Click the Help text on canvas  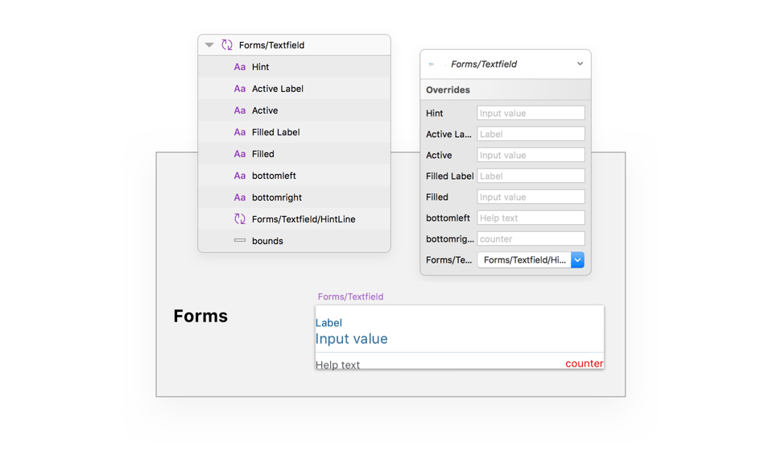337,365
